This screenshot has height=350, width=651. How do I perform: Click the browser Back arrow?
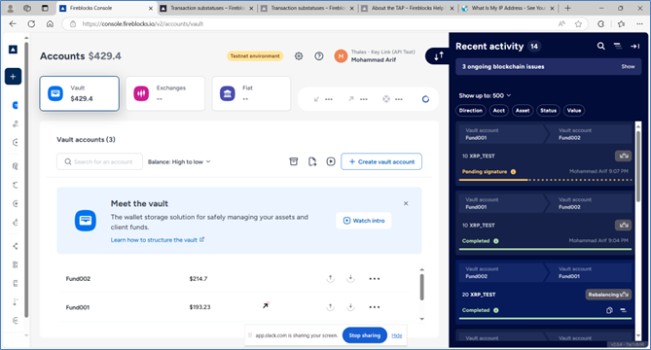click(x=13, y=24)
